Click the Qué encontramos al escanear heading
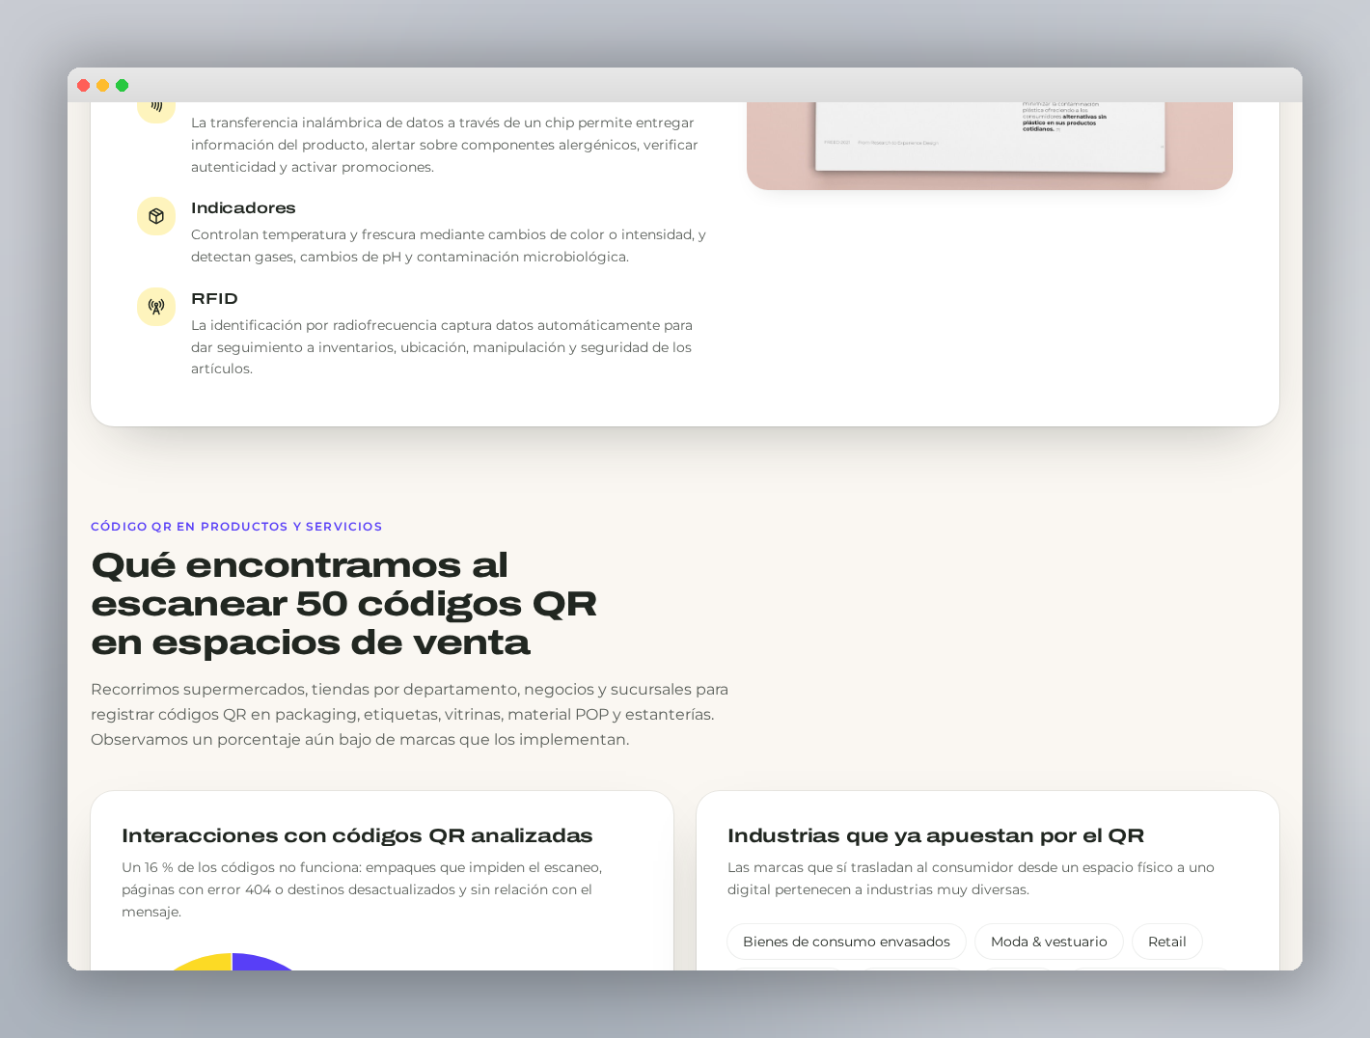1370x1038 pixels. [x=344, y=604]
